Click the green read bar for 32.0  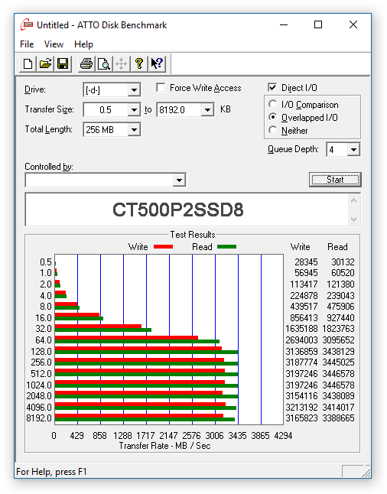click(103, 330)
